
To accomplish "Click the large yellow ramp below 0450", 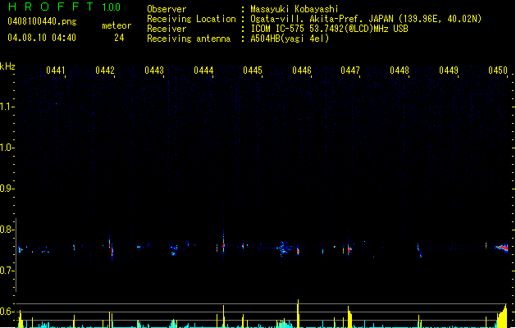I will 503,317.
